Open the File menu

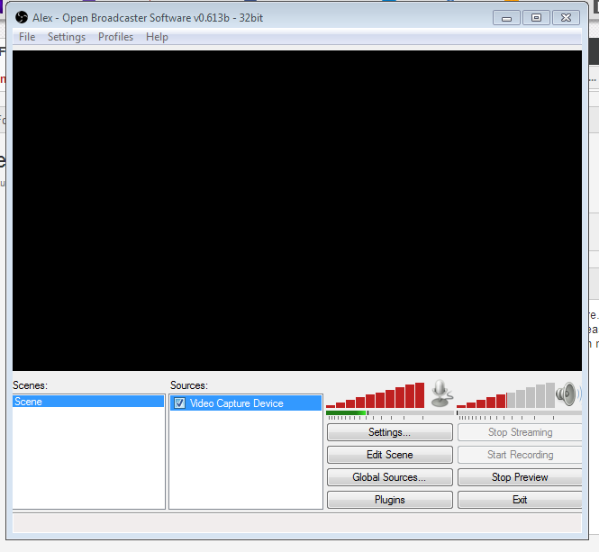tap(27, 37)
